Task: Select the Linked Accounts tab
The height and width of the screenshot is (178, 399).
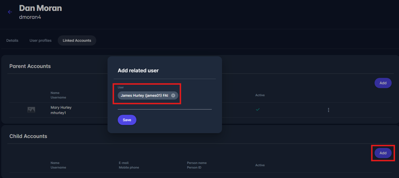Action: point(77,41)
